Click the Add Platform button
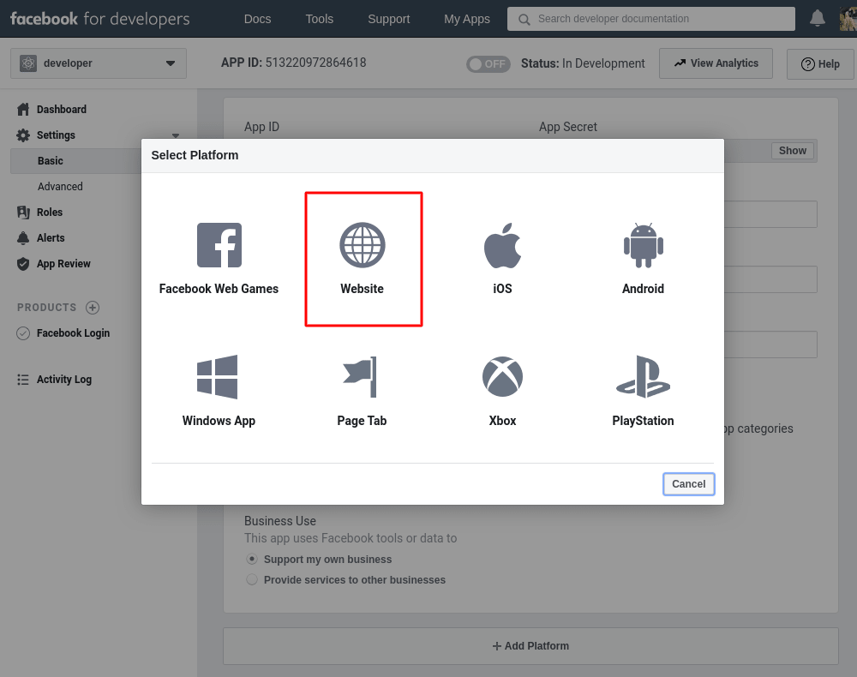857x677 pixels. pos(530,646)
